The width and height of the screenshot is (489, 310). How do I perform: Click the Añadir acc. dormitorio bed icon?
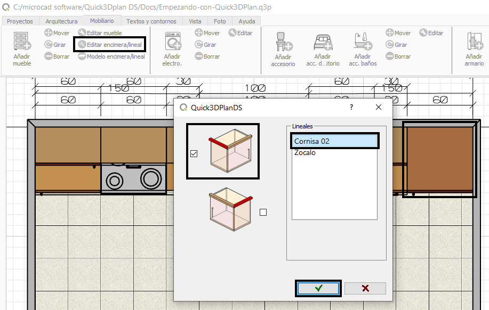323,42
